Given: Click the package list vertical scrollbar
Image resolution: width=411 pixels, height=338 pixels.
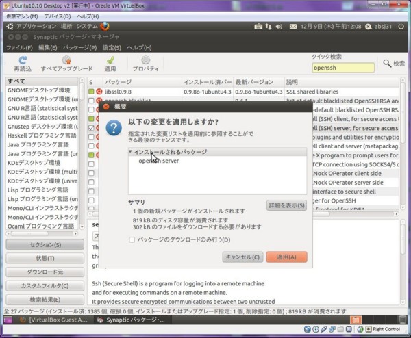Looking at the screenshot, I should click(402, 143).
